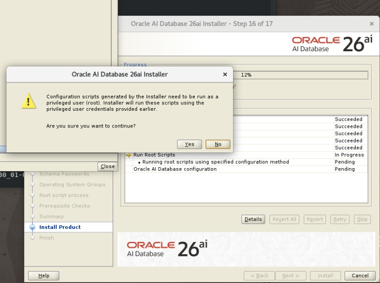Select the Prerequisite Checks step
Image resolution: width=380 pixels, height=283 pixels.
[65, 206]
